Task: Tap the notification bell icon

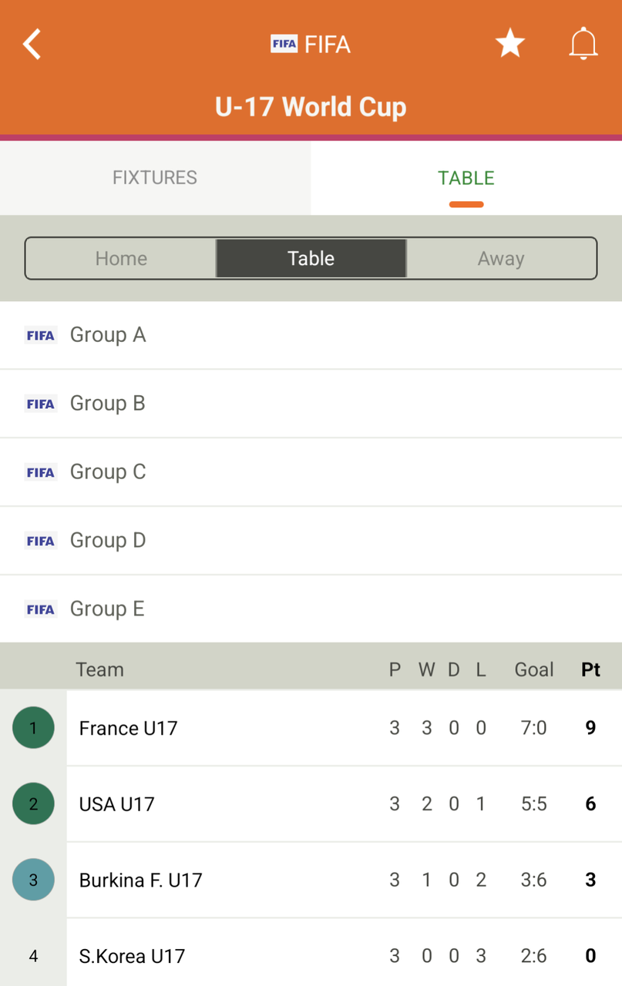Action: pos(583,44)
